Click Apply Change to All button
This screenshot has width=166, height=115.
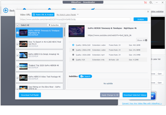point(110,95)
